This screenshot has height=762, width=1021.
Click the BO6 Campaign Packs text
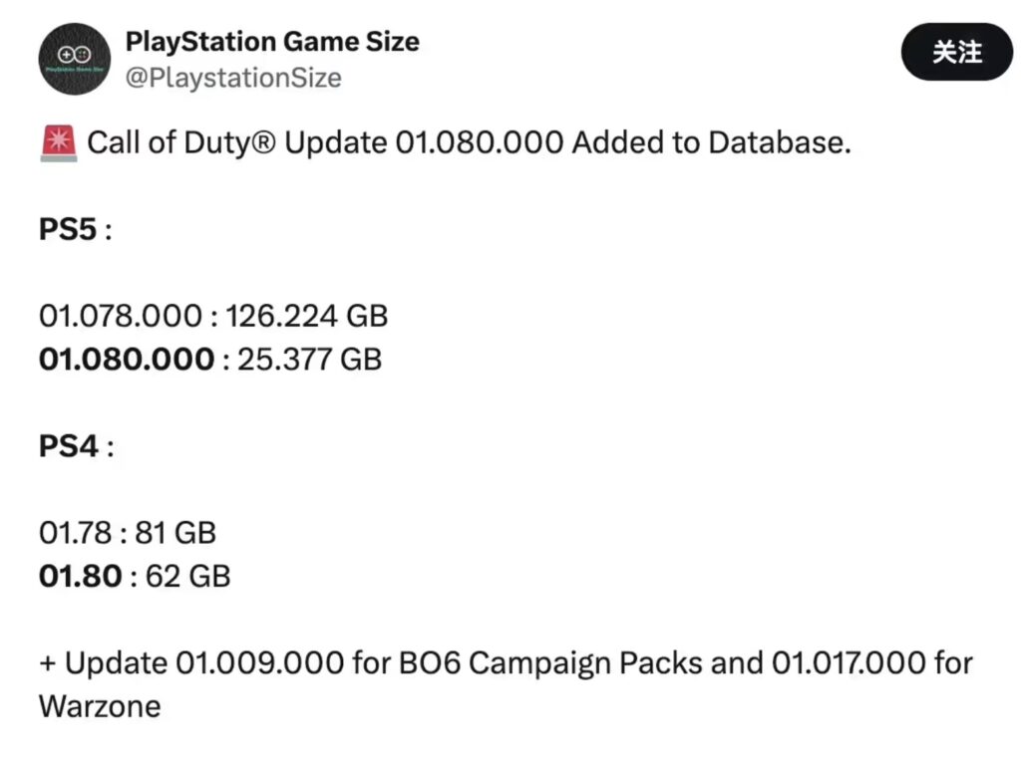tap(550, 663)
